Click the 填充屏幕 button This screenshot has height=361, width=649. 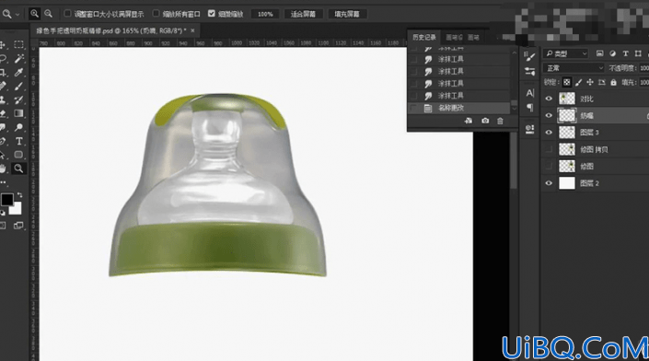(347, 14)
